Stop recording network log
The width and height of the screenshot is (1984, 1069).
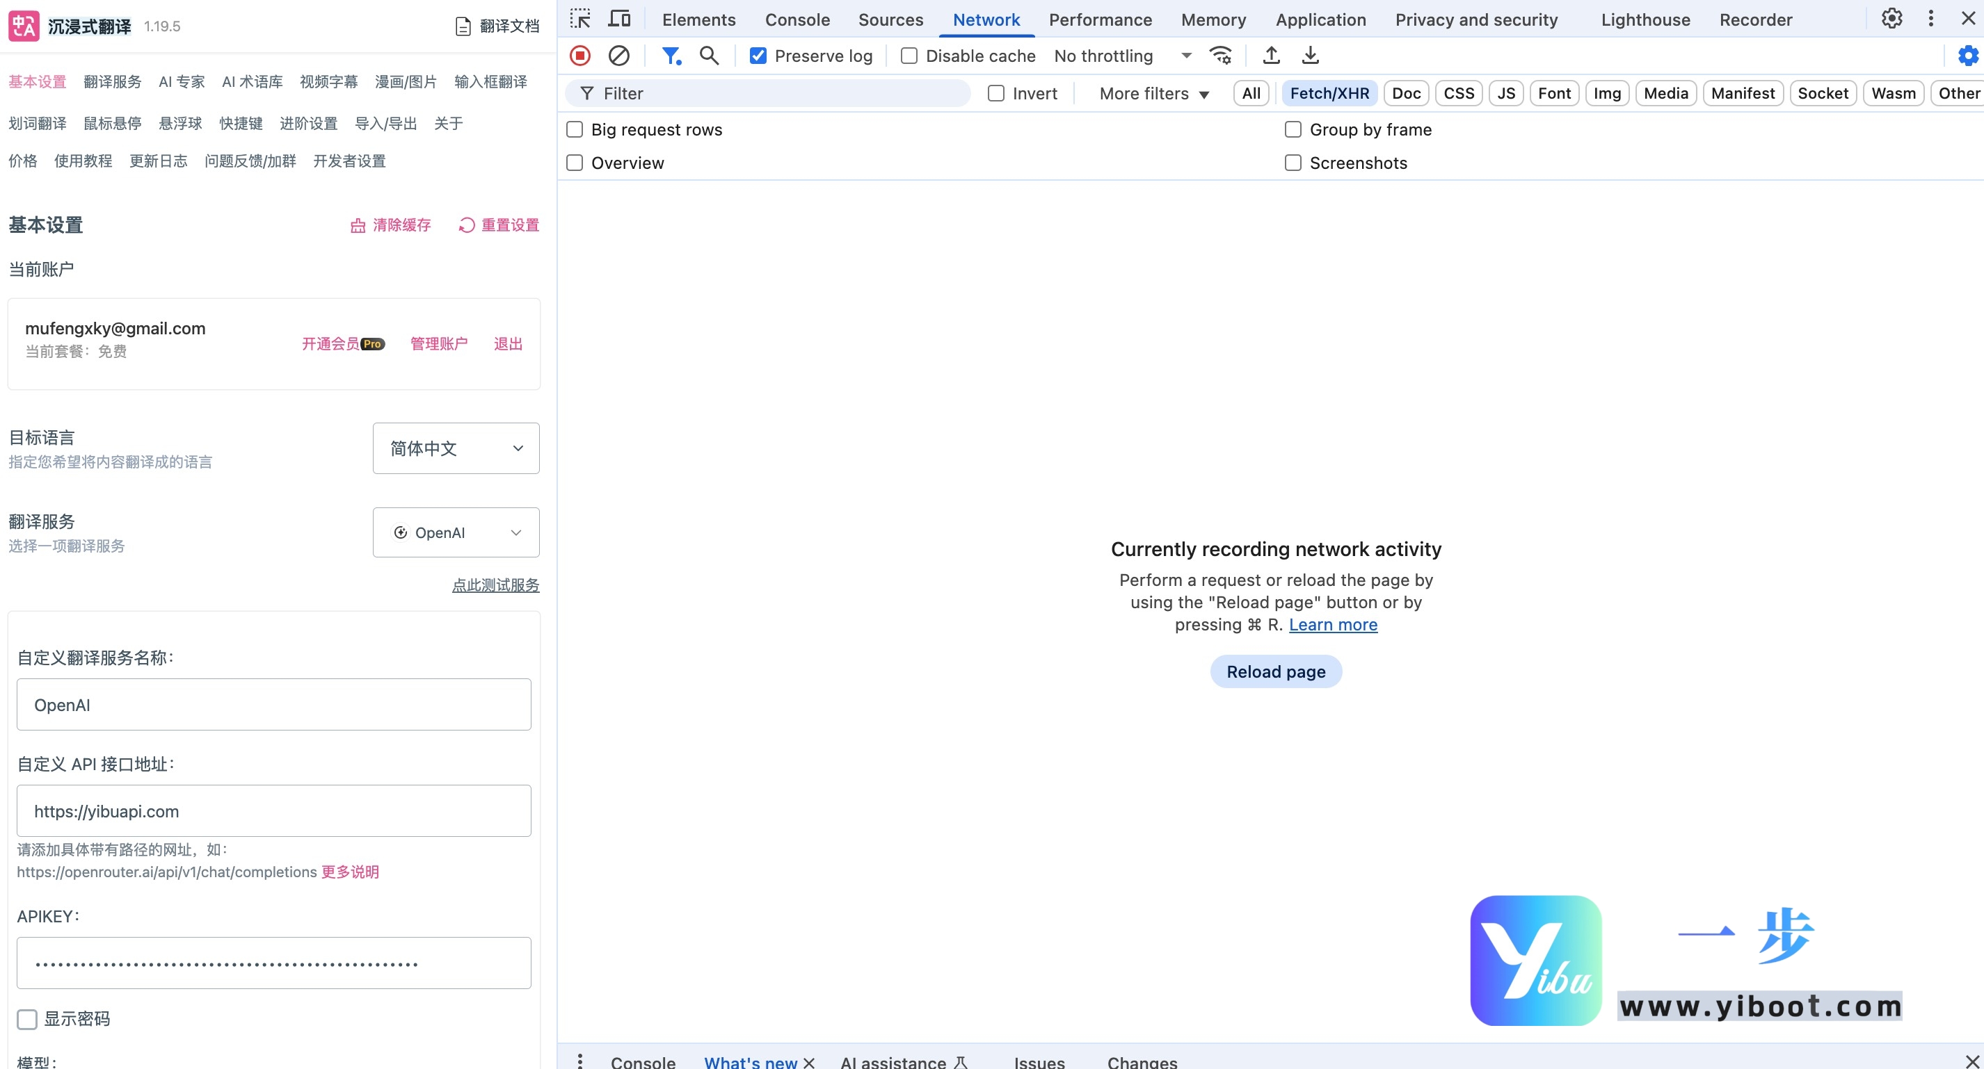coord(580,56)
